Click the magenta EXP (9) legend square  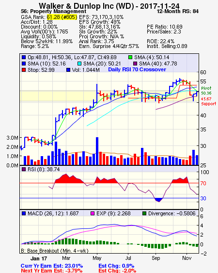click(x=93, y=213)
